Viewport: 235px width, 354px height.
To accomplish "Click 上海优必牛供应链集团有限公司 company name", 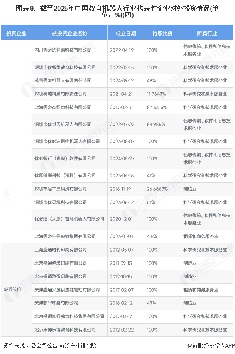I will [x=65, y=236].
